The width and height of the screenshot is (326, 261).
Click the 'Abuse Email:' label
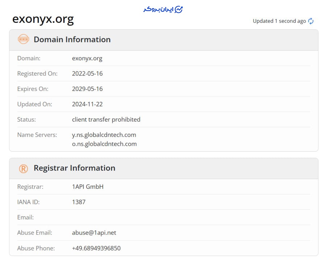pyautogui.click(x=35, y=232)
